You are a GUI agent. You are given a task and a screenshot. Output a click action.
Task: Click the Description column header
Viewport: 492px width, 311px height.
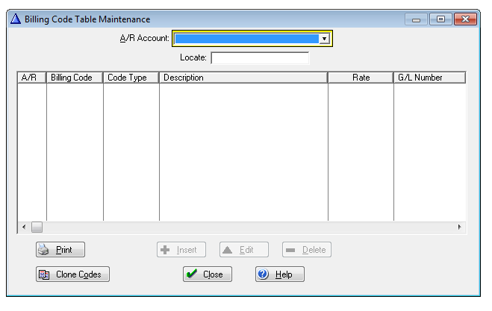click(x=243, y=78)
